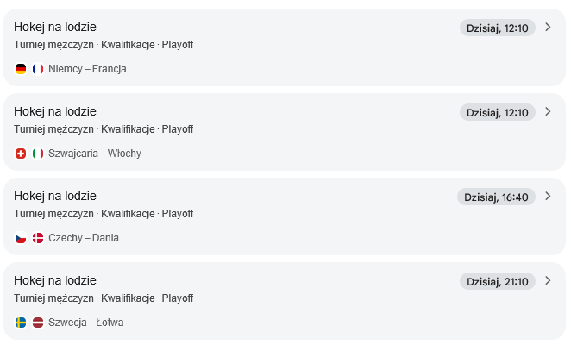Click the Dzisiaj, 21:10 time badge

click(497, 281)
